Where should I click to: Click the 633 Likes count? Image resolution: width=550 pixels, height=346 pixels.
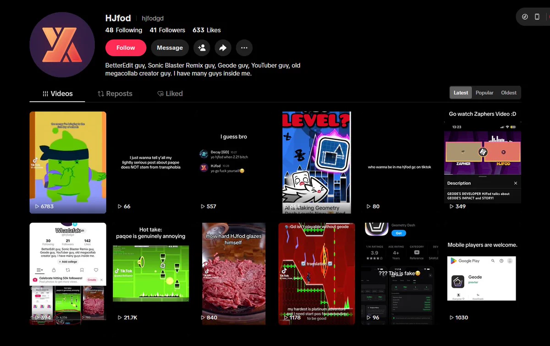[207, 30]
